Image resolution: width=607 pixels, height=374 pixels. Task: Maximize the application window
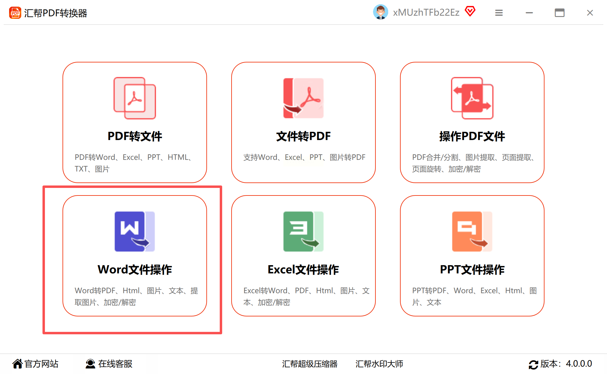559,13
